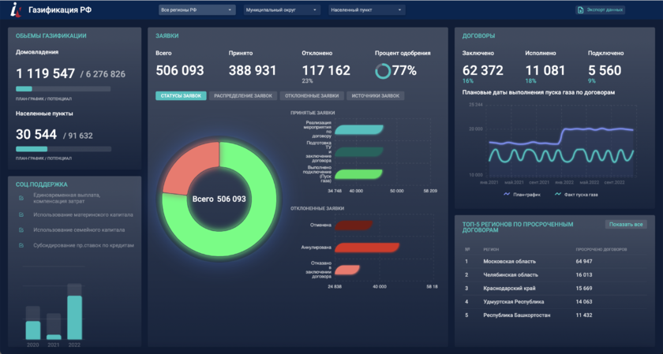Open the Населенный пункт dropdown
The height and width of the screenshot is (354, 663).
pos(367,10)
